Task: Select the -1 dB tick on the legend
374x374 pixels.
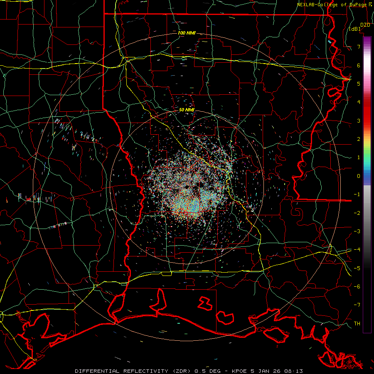Action: 357,194
